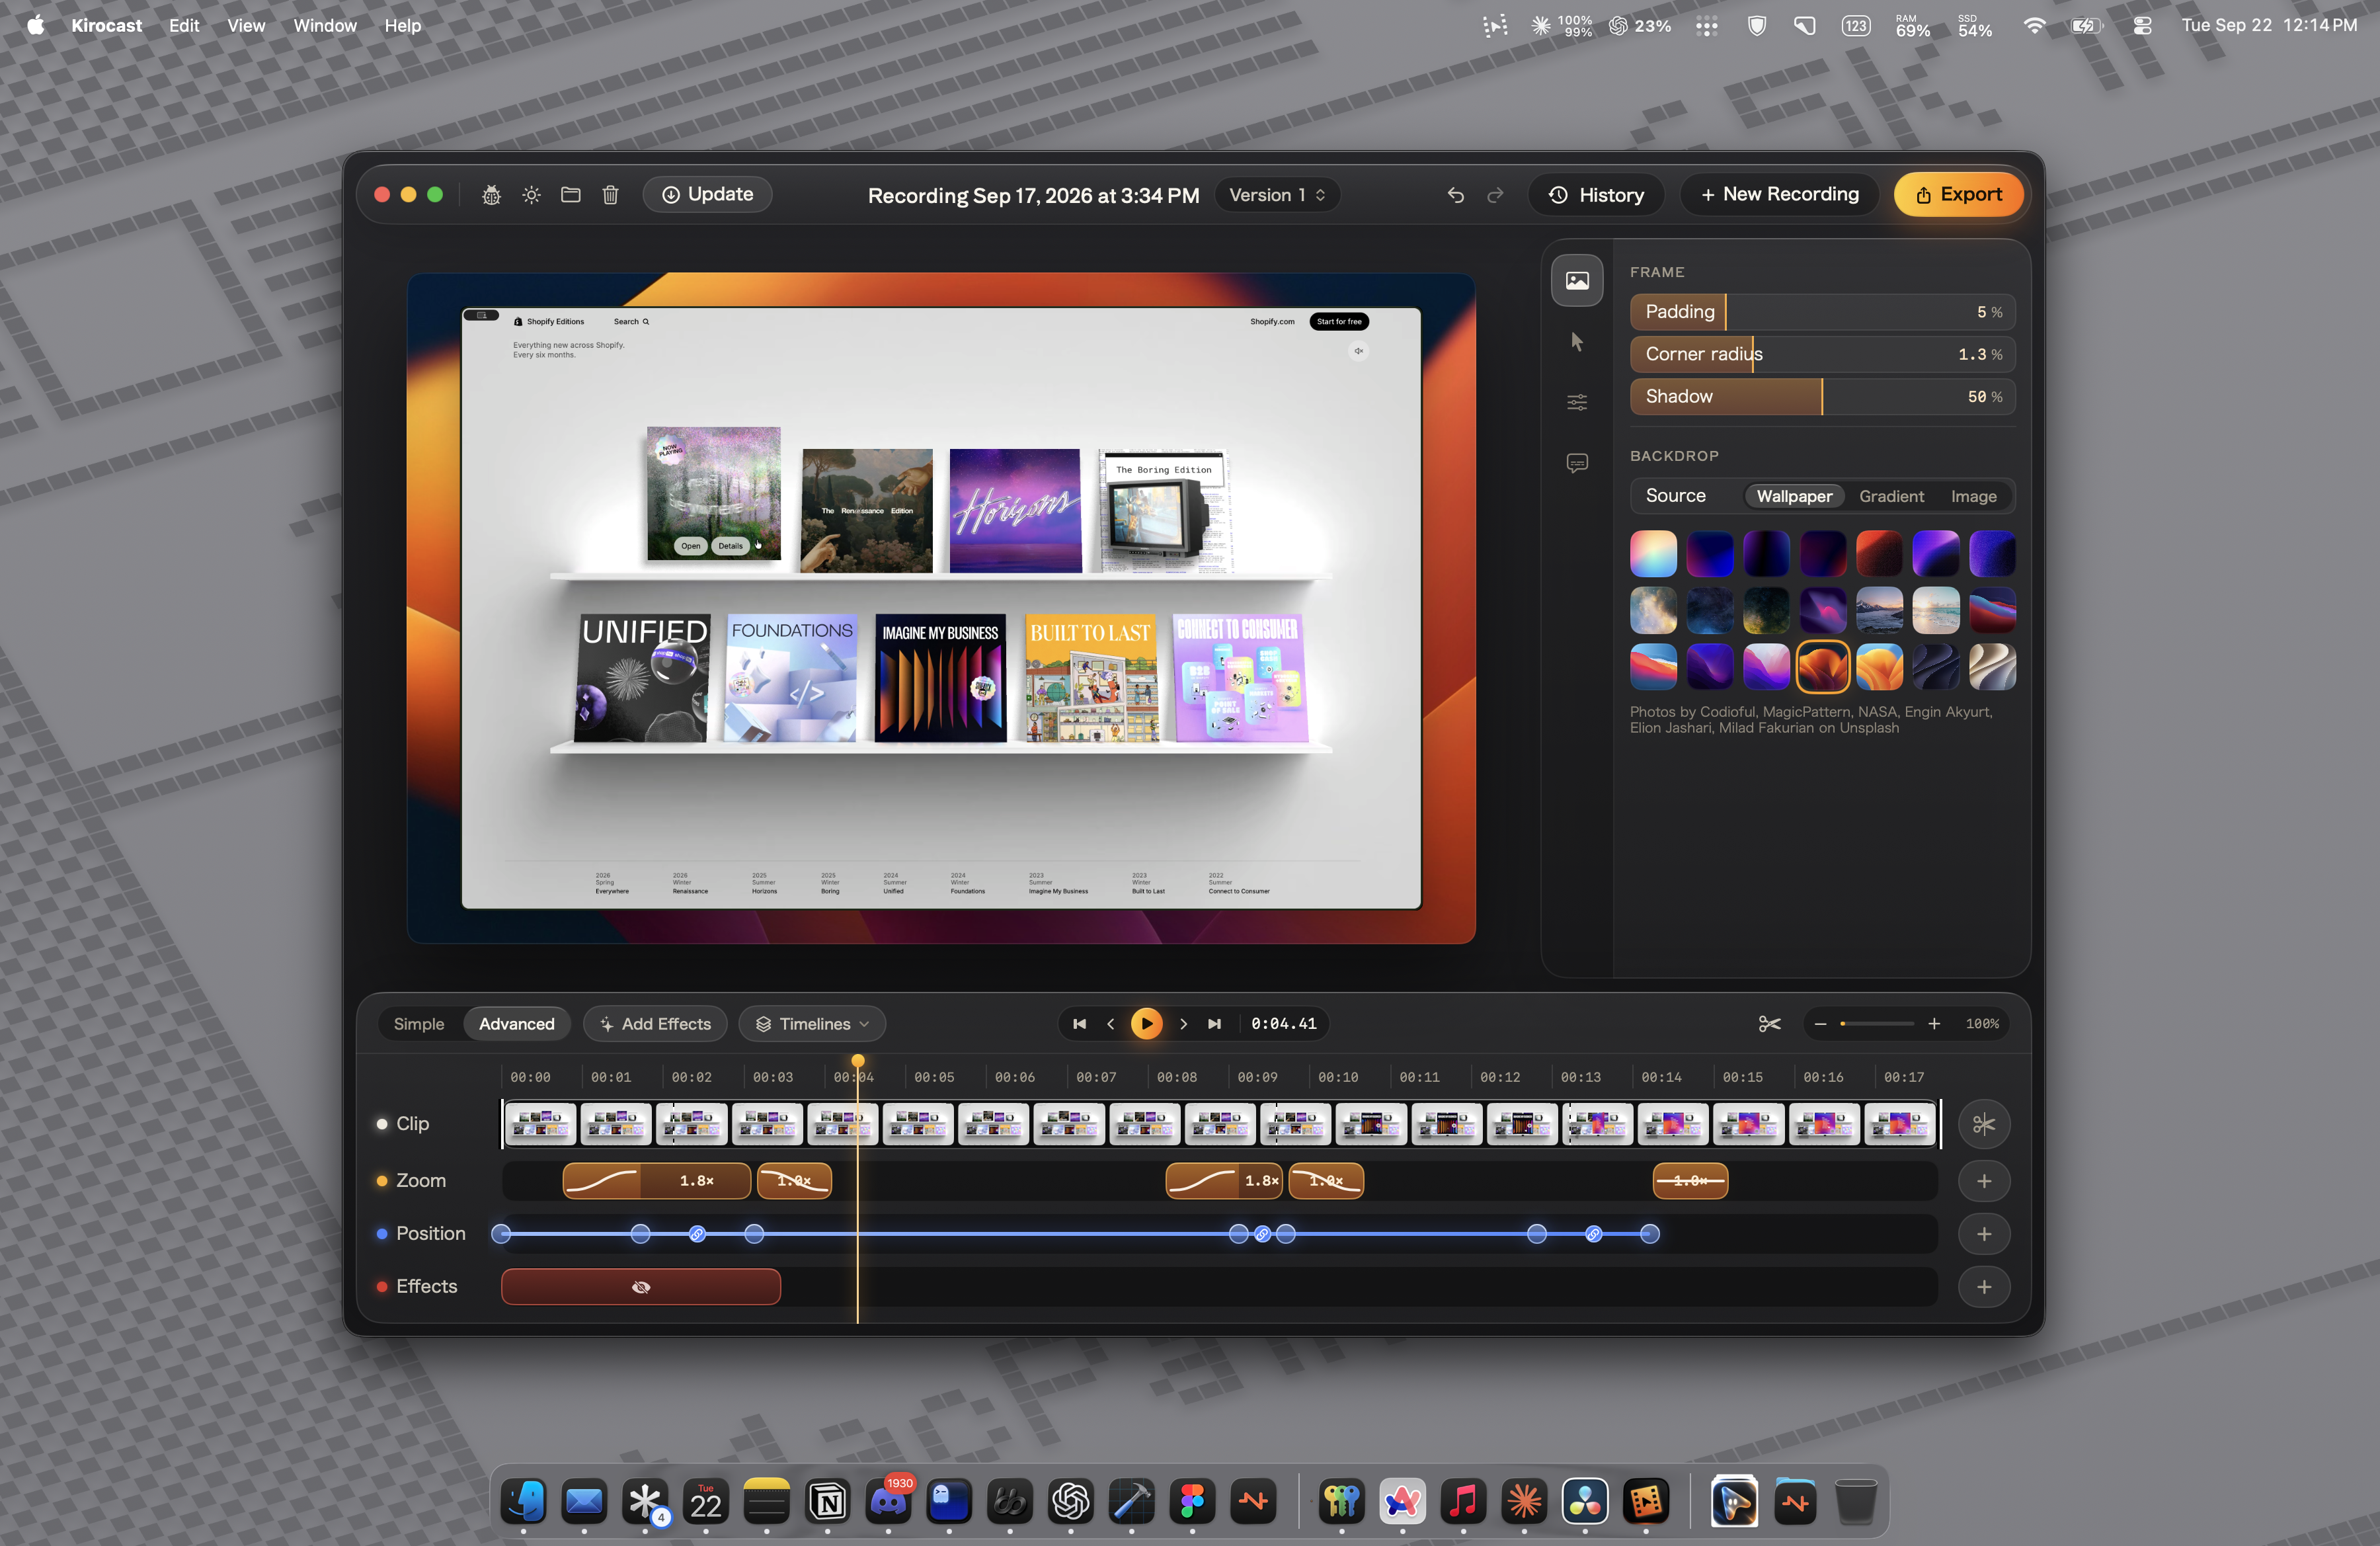Redo the last edit

point(1495,195)
